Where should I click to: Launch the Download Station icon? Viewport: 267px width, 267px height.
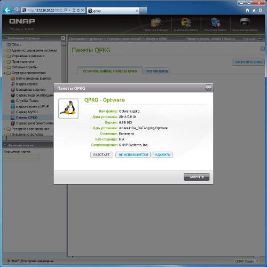[215, 25]
